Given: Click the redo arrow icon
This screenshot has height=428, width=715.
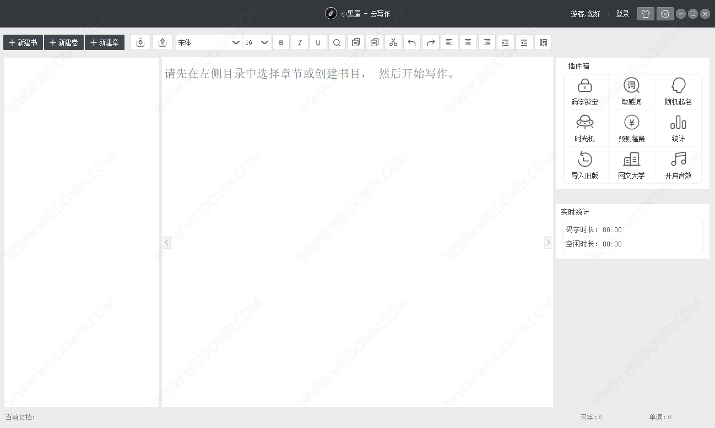Looking at the screenshot, I should point(431,42).
